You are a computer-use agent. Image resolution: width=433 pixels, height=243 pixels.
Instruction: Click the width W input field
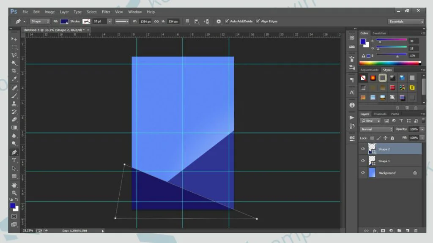[x=145, y=21]
